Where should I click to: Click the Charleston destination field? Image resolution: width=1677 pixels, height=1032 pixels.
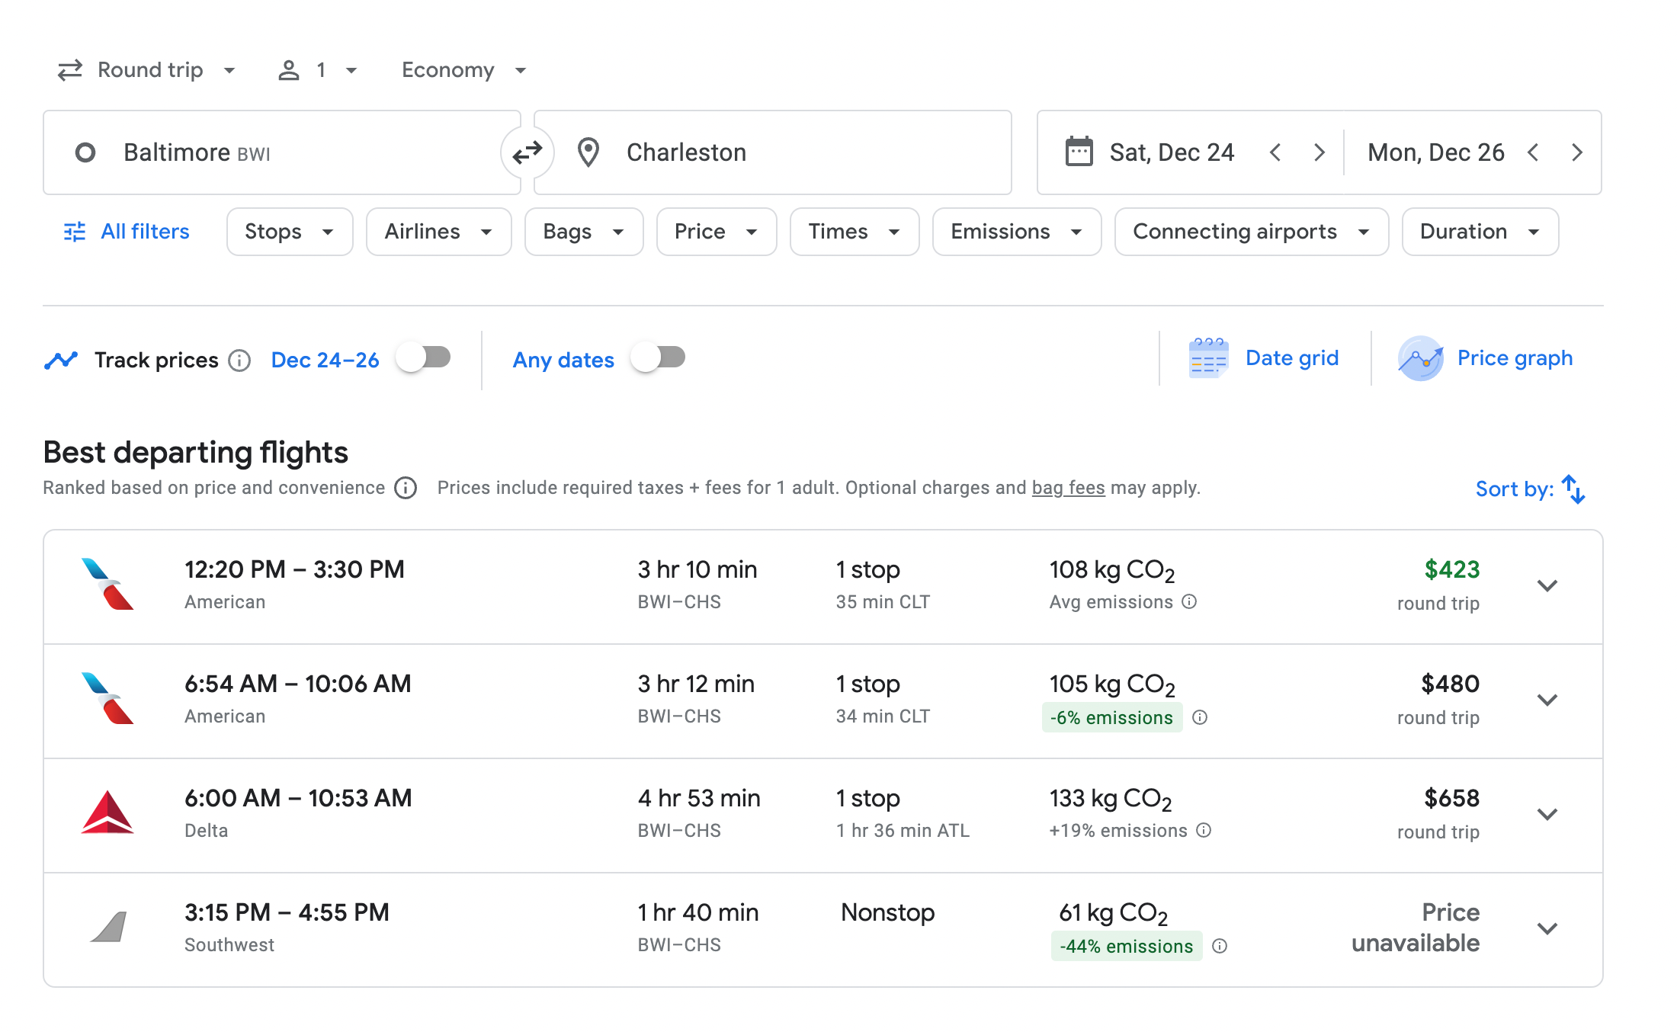[x=772, y=152]
